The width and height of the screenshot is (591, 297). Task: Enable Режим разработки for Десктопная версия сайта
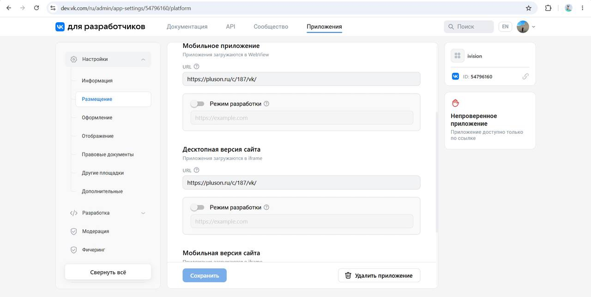198,208
